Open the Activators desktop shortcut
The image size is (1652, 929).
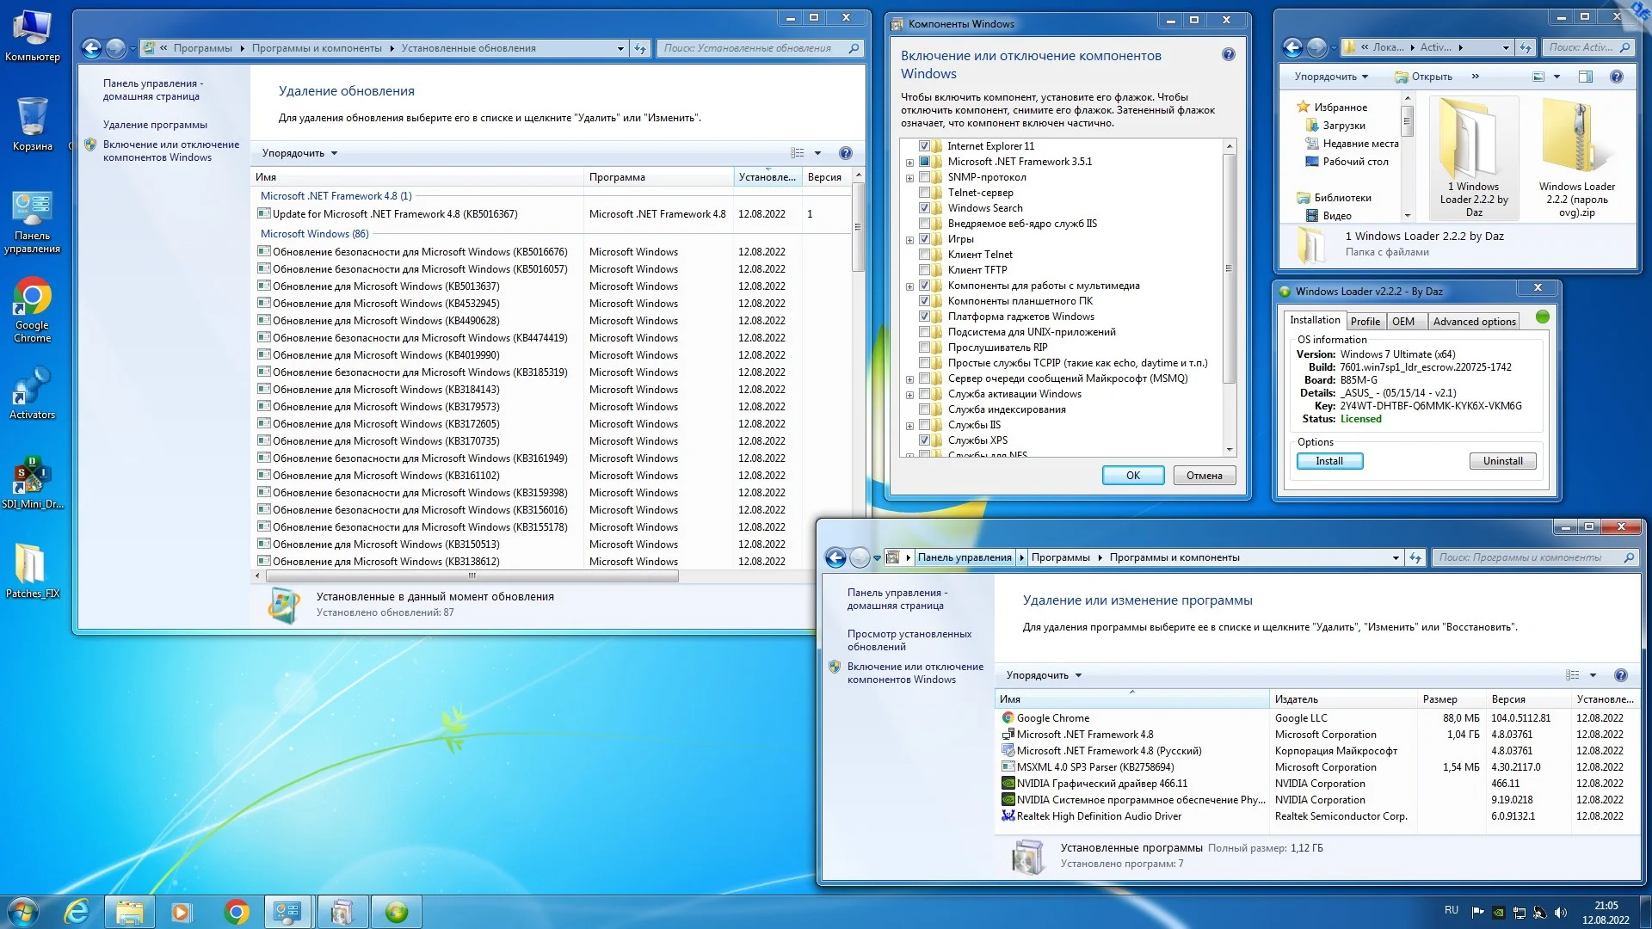click(32, 392)
